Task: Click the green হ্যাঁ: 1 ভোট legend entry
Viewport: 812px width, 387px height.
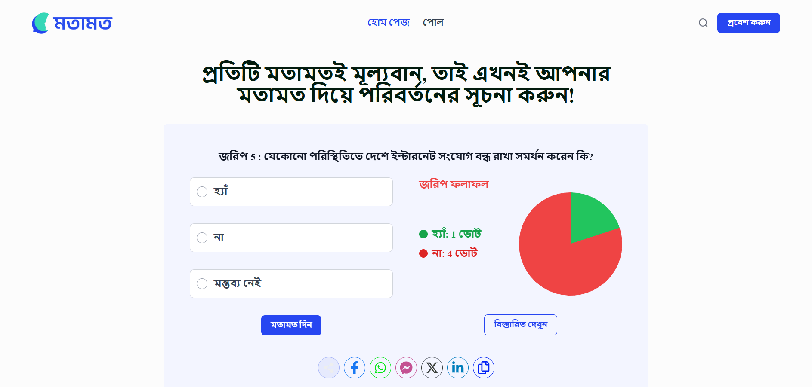Action: [x=450, y=234]
